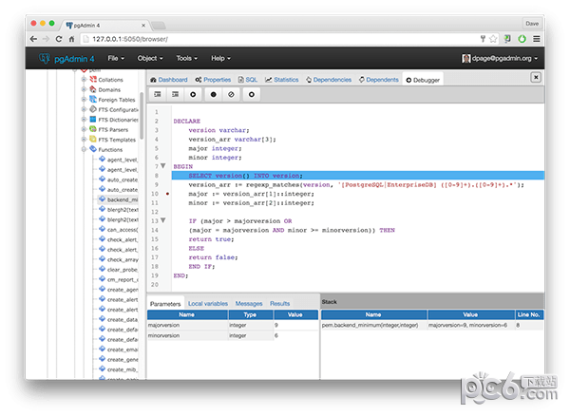Click the FTS Parsers node icon
570x416 pixels.
tap(93, 129)
